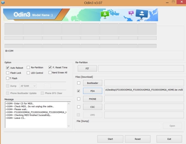Minimize the Odin3 window
This screenshot has height=144, width=186.
[167, 2]
